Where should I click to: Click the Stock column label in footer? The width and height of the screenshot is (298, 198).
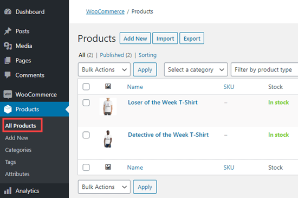[275, 168]
